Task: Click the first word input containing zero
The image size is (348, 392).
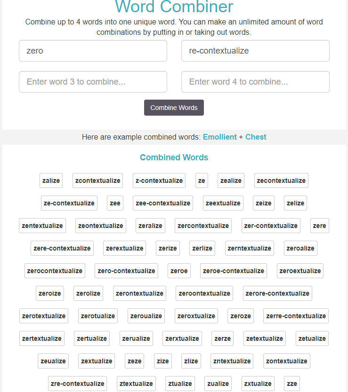Action: 93,51
